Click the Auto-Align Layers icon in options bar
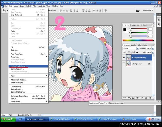This screenshot has width=162, height=127. click(106, 11)
